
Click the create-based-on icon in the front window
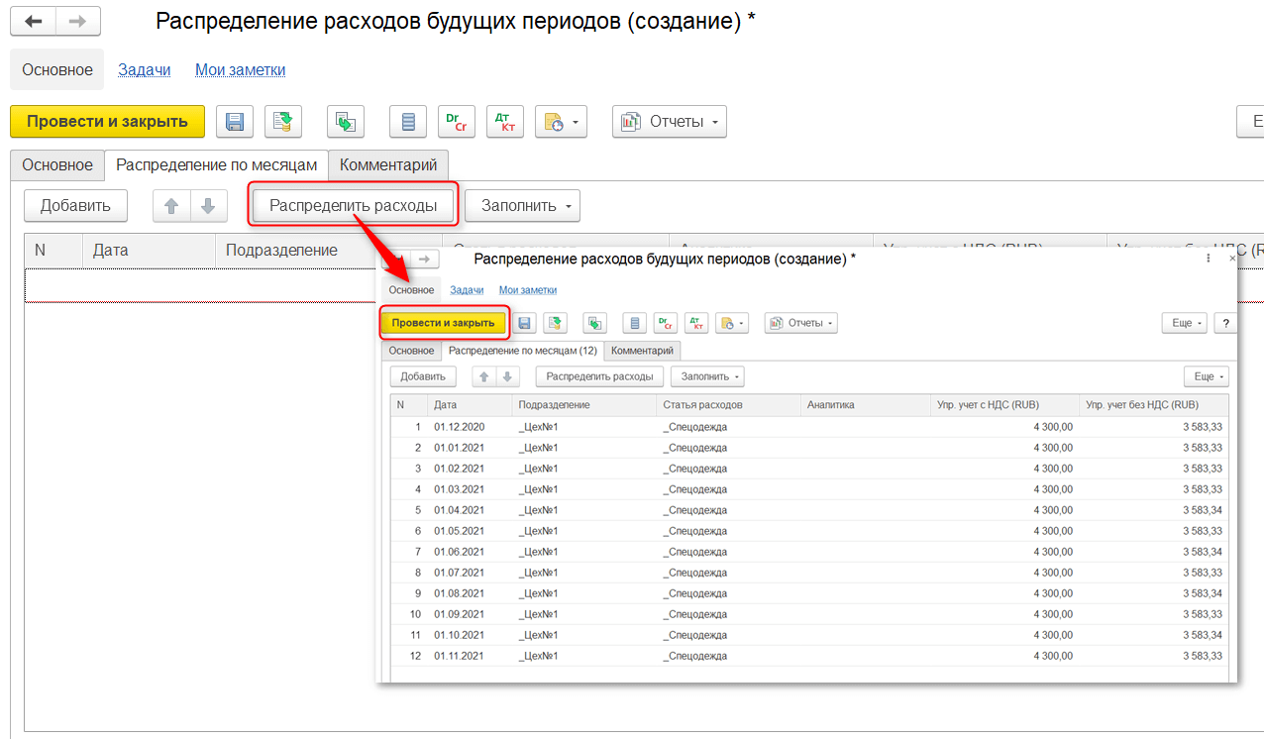594,323
